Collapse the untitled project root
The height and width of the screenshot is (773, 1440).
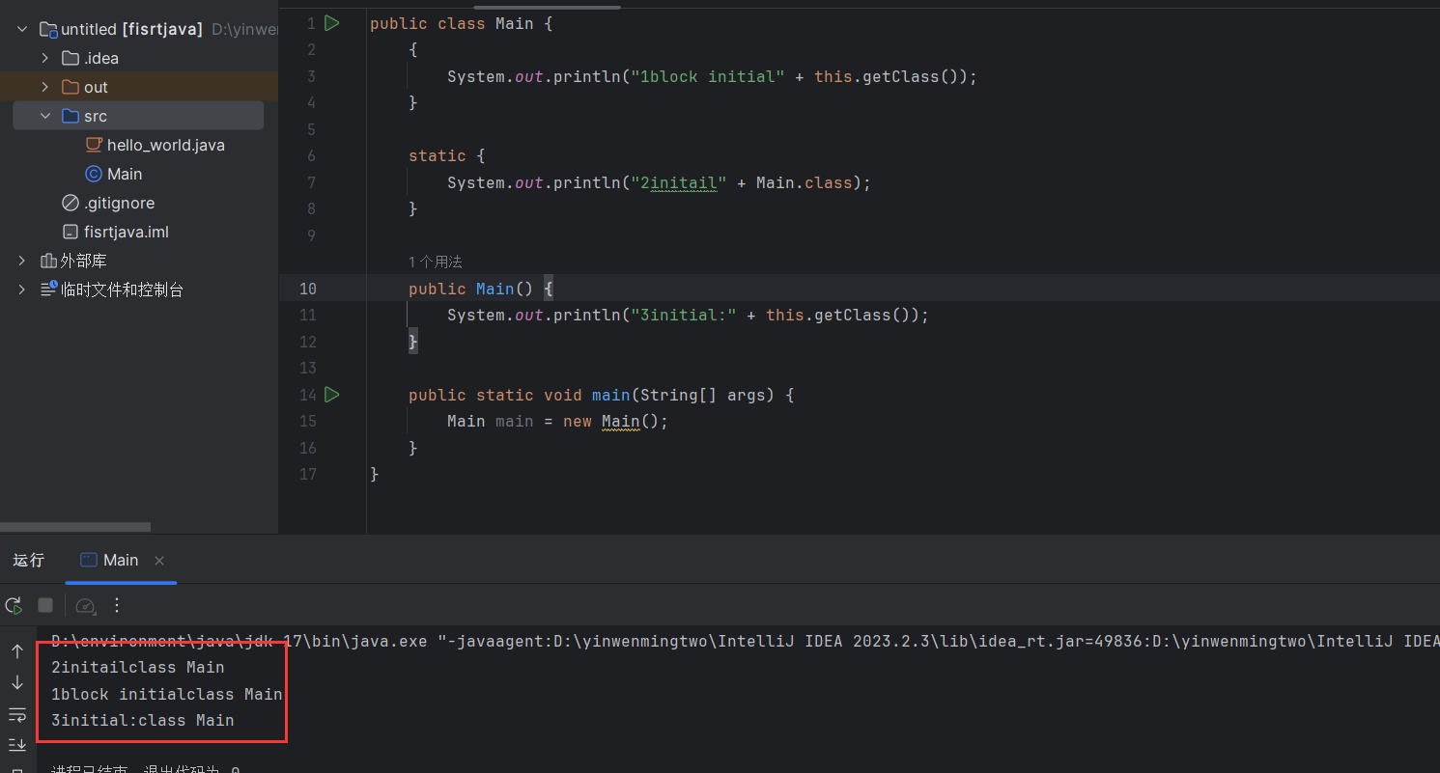coord(21,30)
